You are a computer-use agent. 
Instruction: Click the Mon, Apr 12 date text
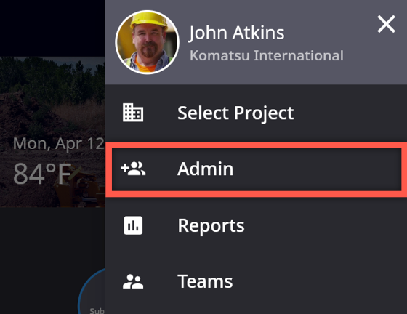click(x=59, y=143)
